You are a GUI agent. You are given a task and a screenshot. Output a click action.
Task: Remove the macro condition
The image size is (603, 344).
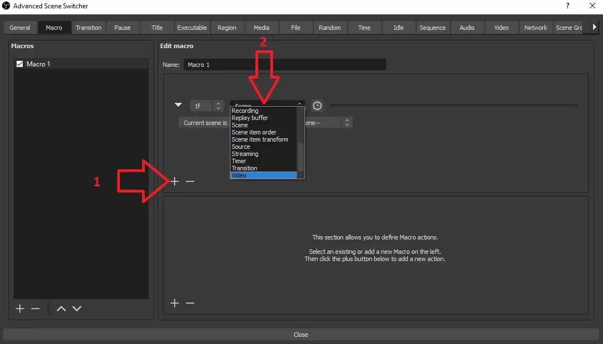coord(190,181)
